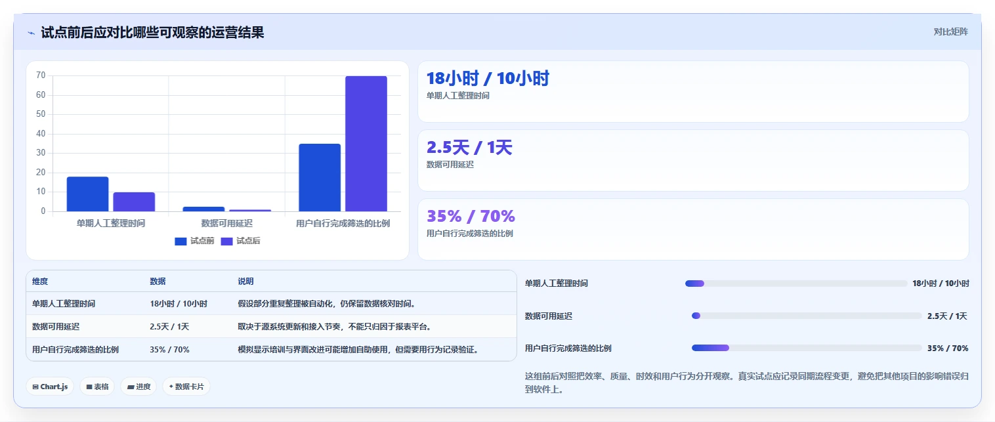
Task: Click the 试点前 bar for 数据可用延迟
Action: 203,209
